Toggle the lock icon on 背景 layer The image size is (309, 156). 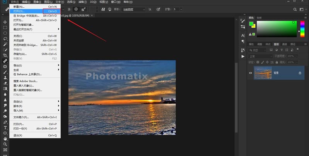click(300, 73)
